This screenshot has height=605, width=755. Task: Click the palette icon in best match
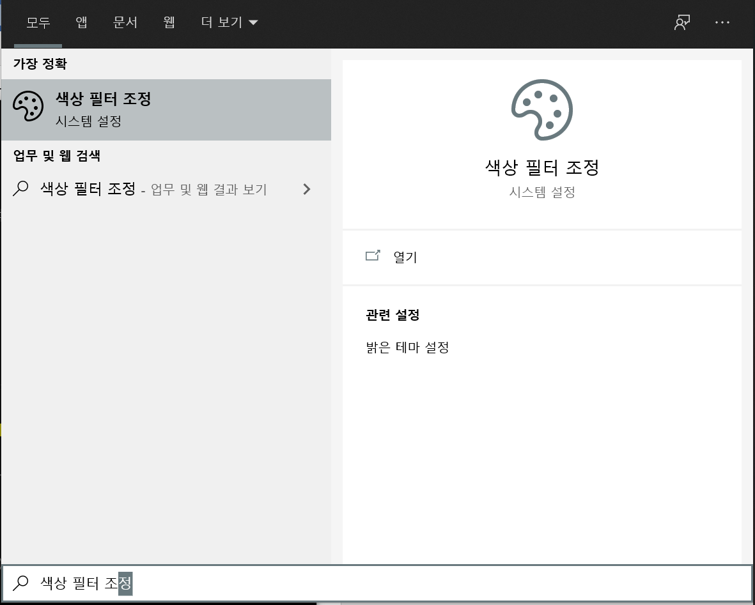click(28, 106)
